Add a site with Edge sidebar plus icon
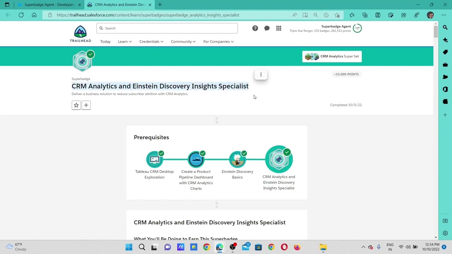 click(445, 115)
